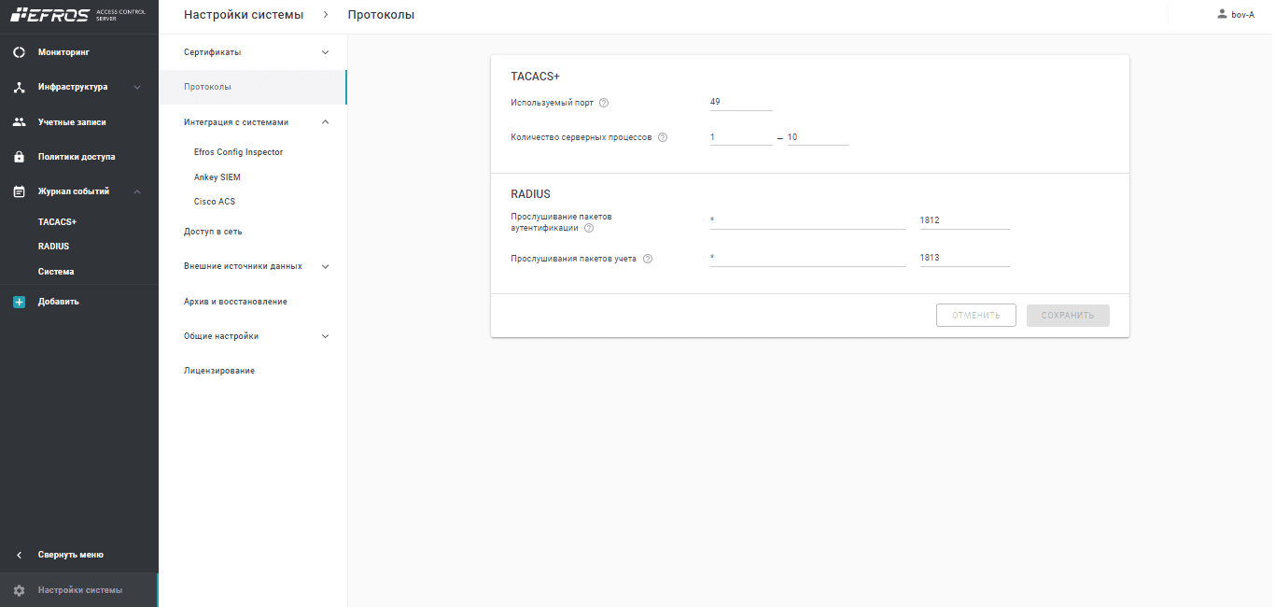Click the Event Log calendar icon
Image resolution: width=1275 pixels, height=607 pixels.
point(19,191)
